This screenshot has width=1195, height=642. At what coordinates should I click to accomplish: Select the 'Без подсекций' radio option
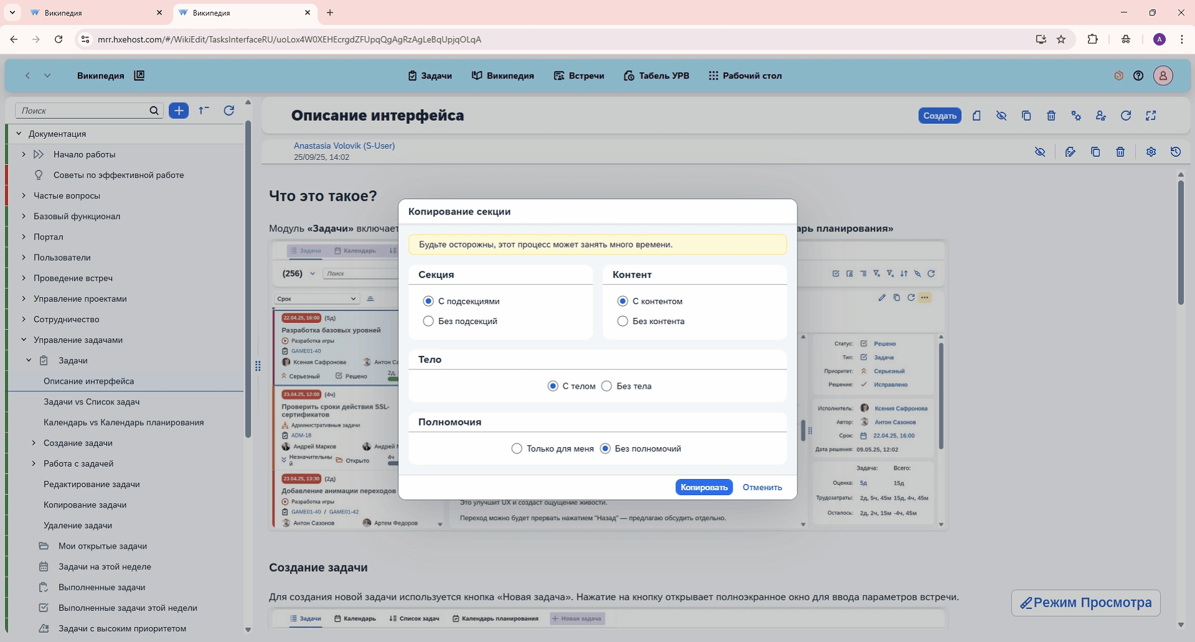coord(428,322)
